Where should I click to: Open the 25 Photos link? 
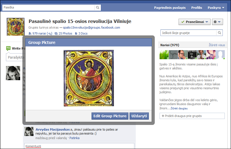65,33
